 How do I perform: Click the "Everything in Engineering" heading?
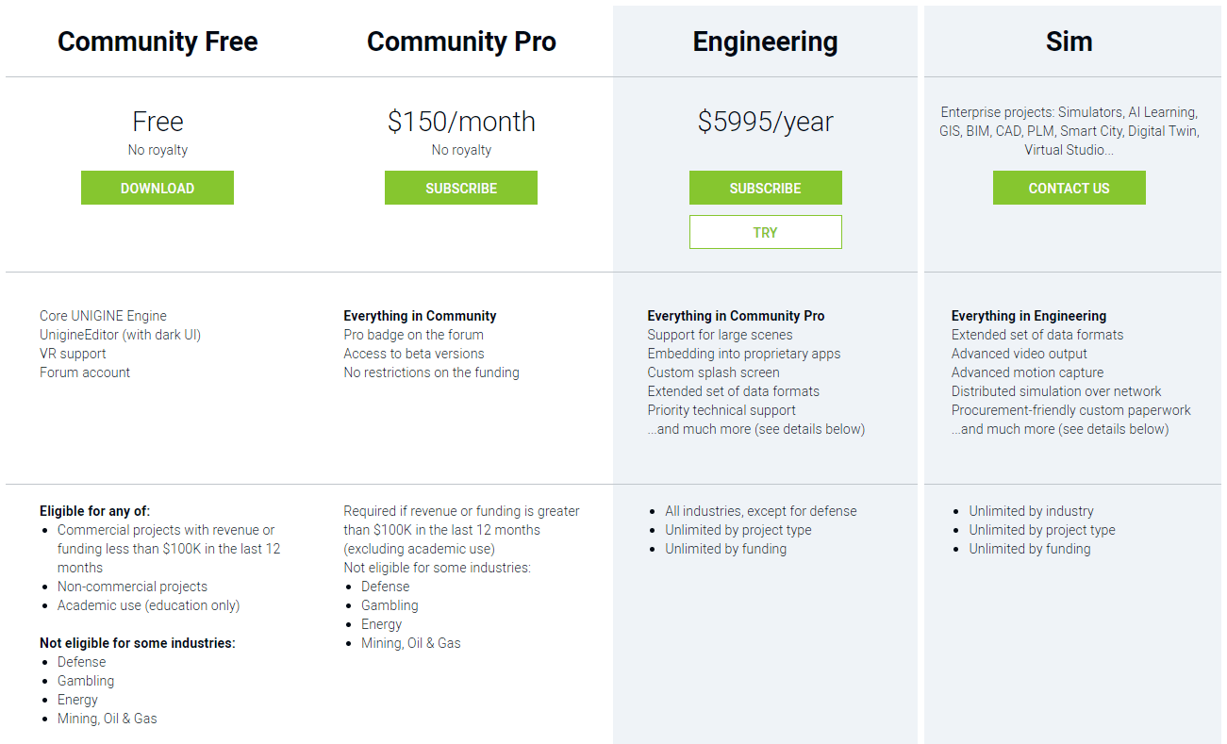(x=1029, y=316)
